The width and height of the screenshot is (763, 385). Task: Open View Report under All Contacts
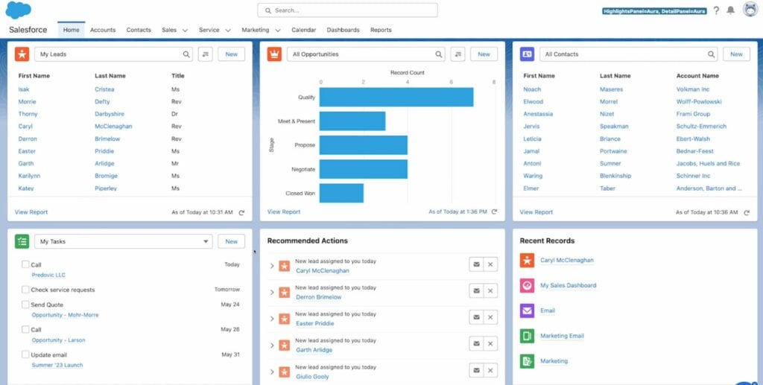coord(536,212)
